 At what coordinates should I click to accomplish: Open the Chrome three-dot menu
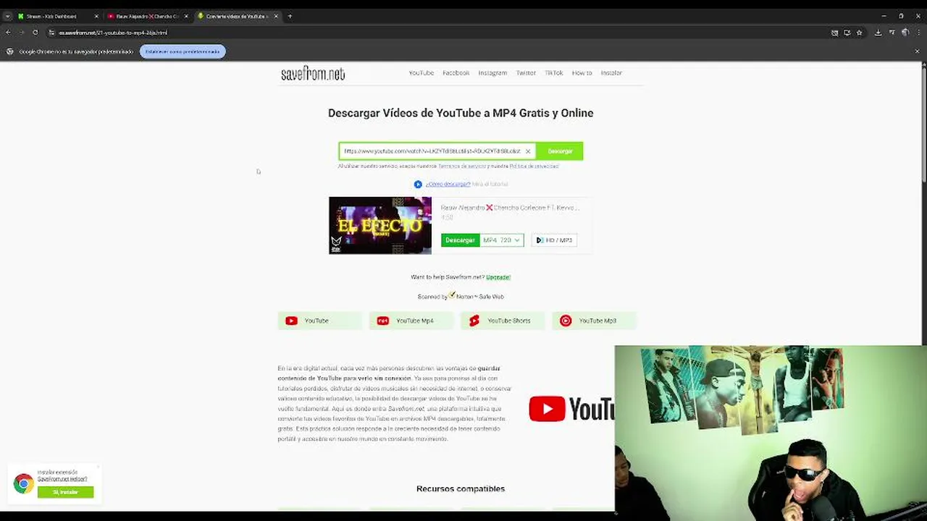[918, 33]
